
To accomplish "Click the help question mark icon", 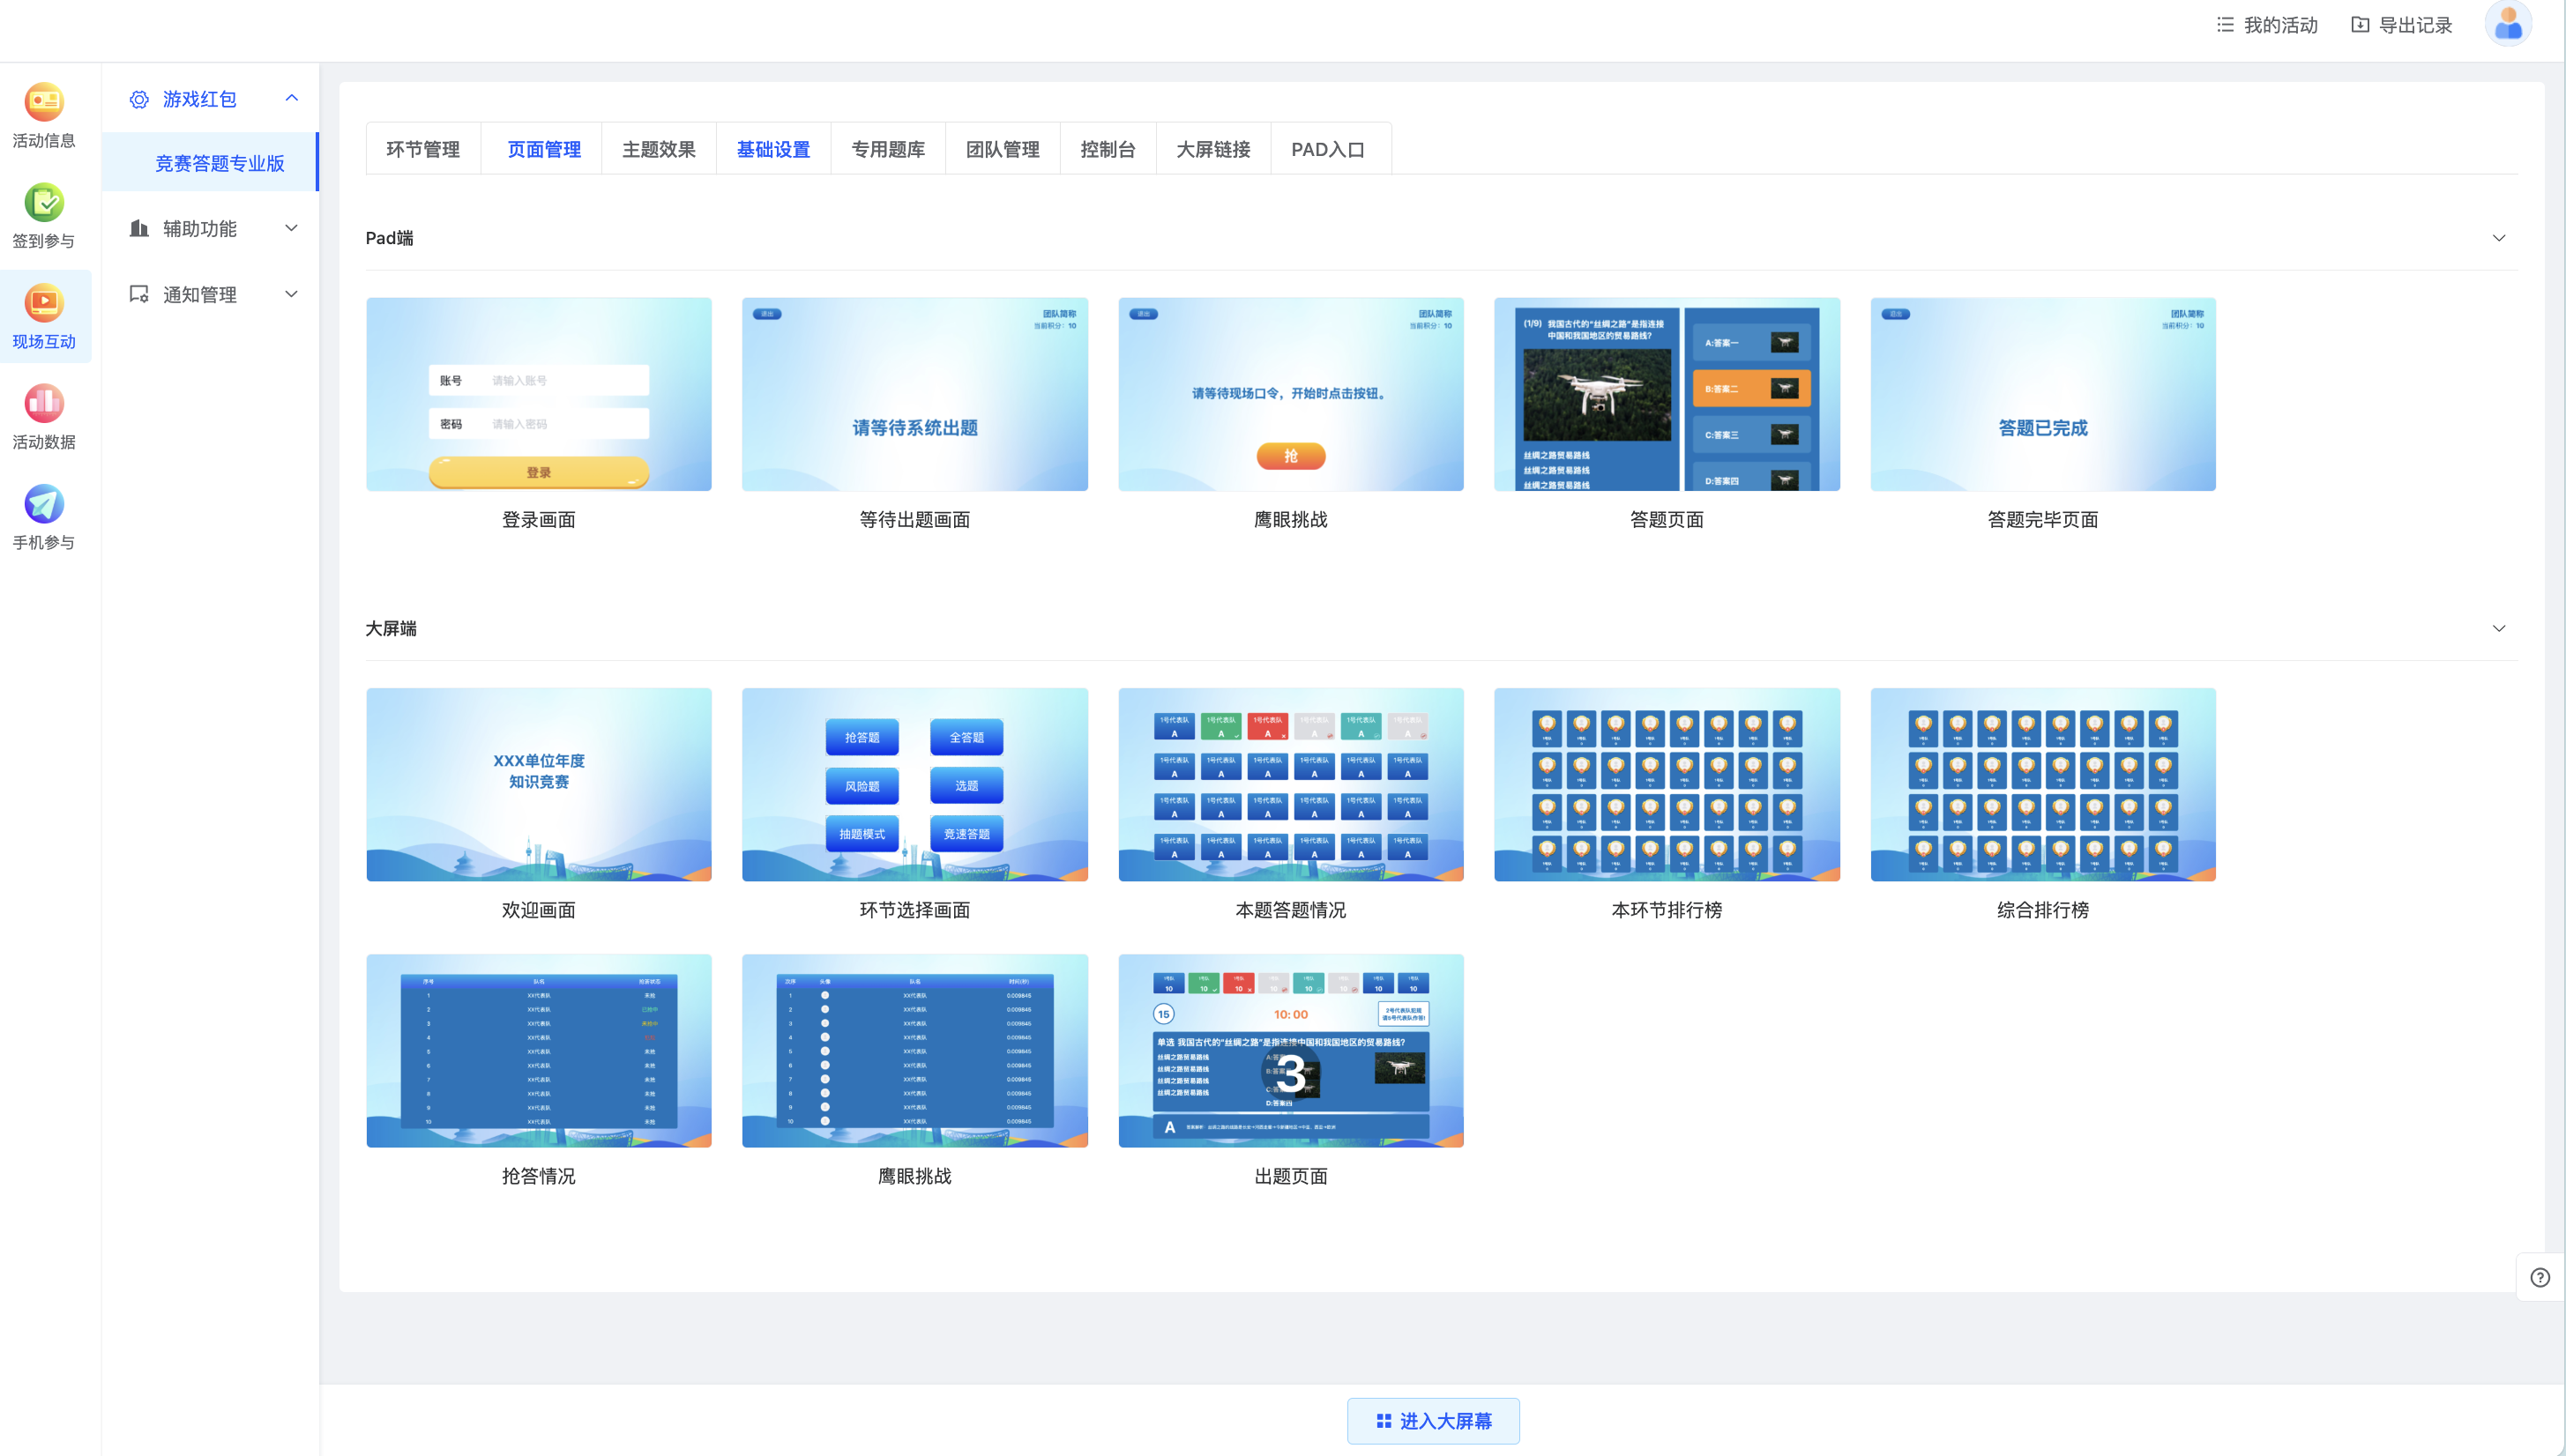I will point(2540,1277).
